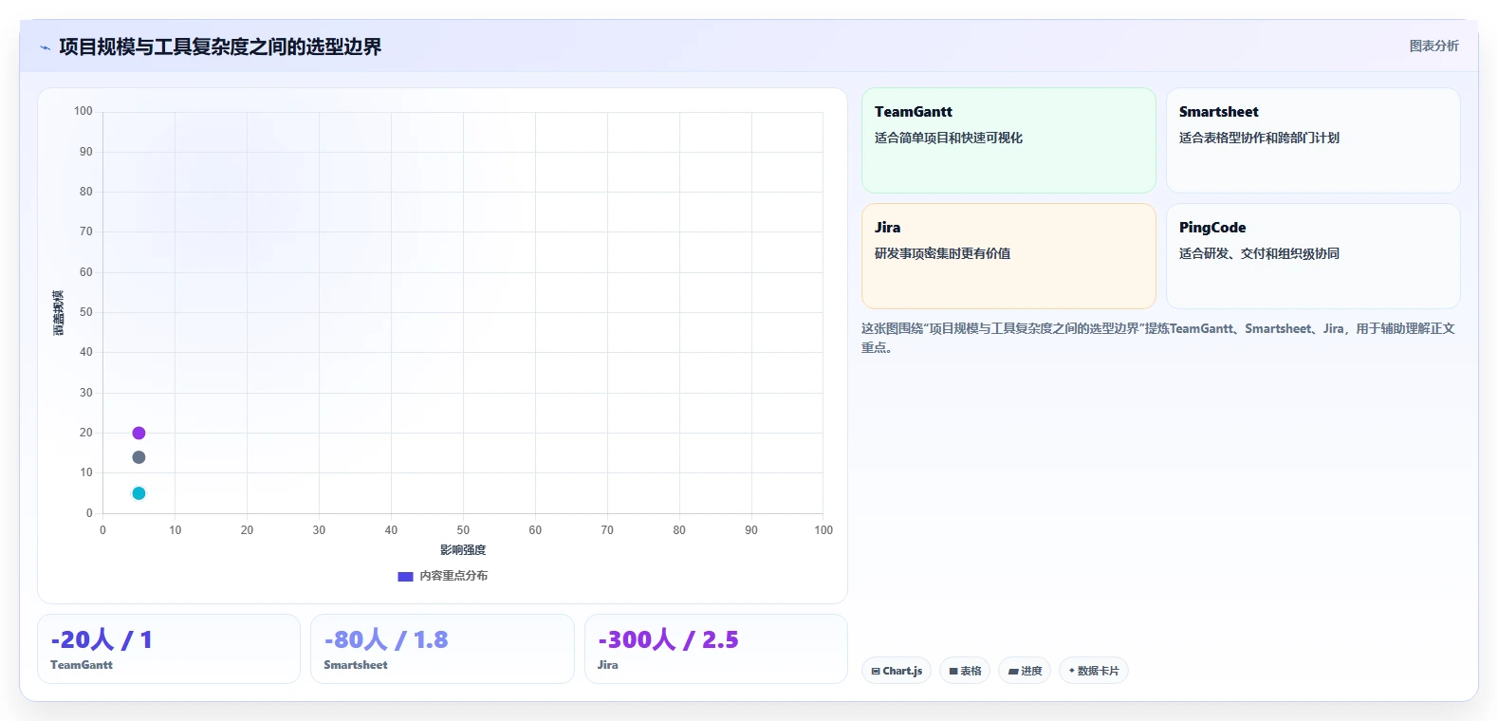Click the 数据卡片 tag
This screenshot has width=1498, height=721.
(1093, 671)
